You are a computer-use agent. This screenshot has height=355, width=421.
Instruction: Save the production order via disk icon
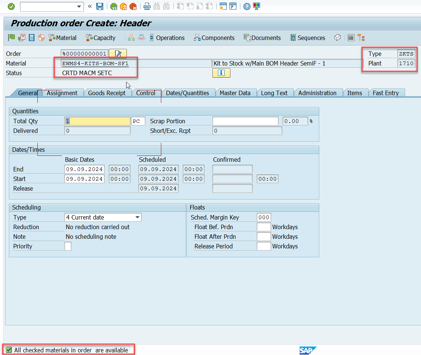click(x=100, y=6)
